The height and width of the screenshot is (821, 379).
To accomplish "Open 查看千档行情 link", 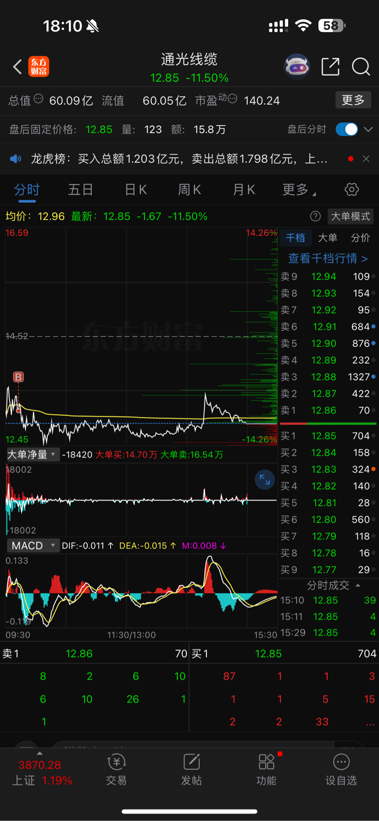I will click(328, 258).
